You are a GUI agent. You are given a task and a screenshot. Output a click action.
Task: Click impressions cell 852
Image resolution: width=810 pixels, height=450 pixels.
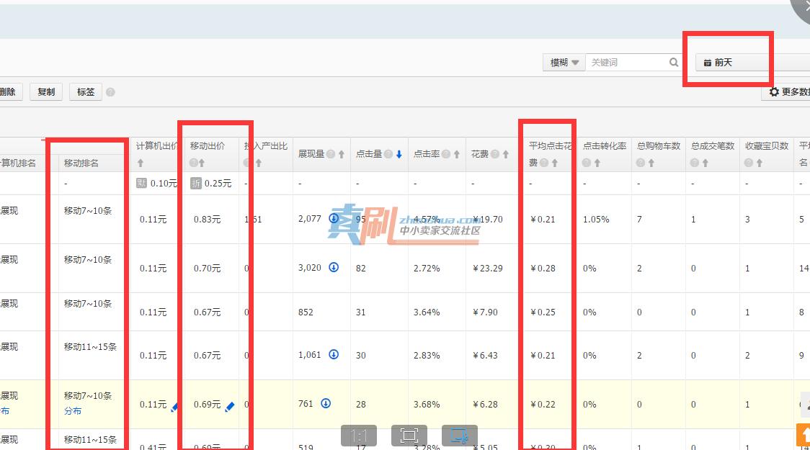[306, 312]
